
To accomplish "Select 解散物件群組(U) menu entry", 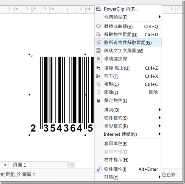I will [128, 34].
